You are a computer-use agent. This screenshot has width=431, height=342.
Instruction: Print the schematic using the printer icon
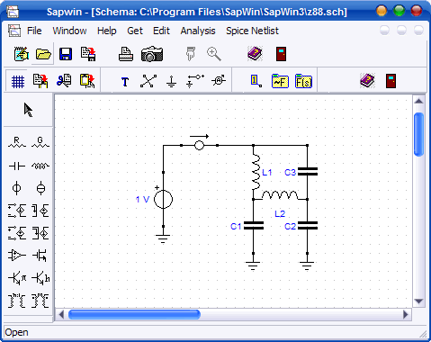click(x=126, y=54)
